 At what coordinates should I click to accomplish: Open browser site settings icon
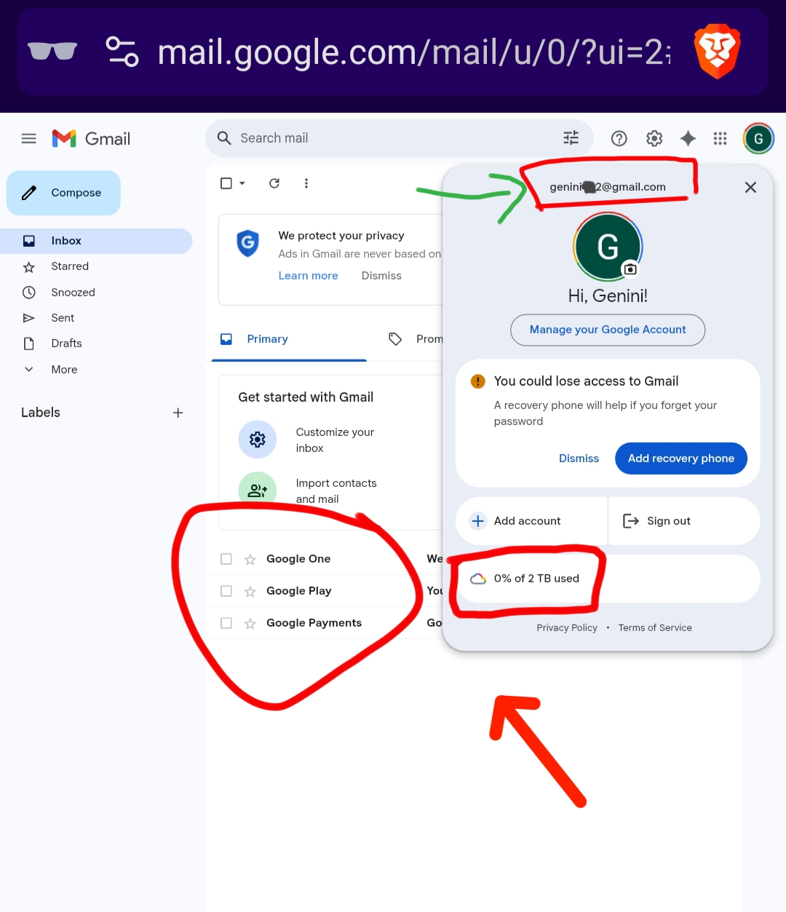pos(122,52)
